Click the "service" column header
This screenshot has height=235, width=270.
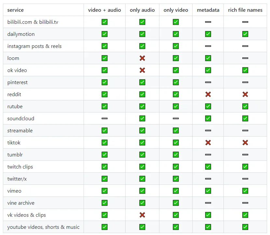tap(16, 10)
